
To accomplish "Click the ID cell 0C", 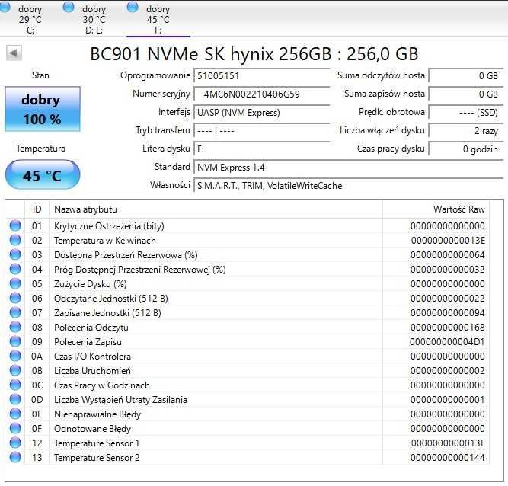I will point(37,385).
